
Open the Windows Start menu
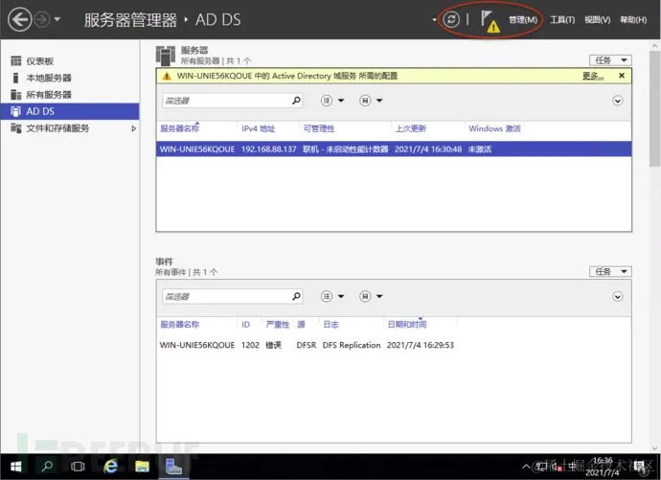15,467
